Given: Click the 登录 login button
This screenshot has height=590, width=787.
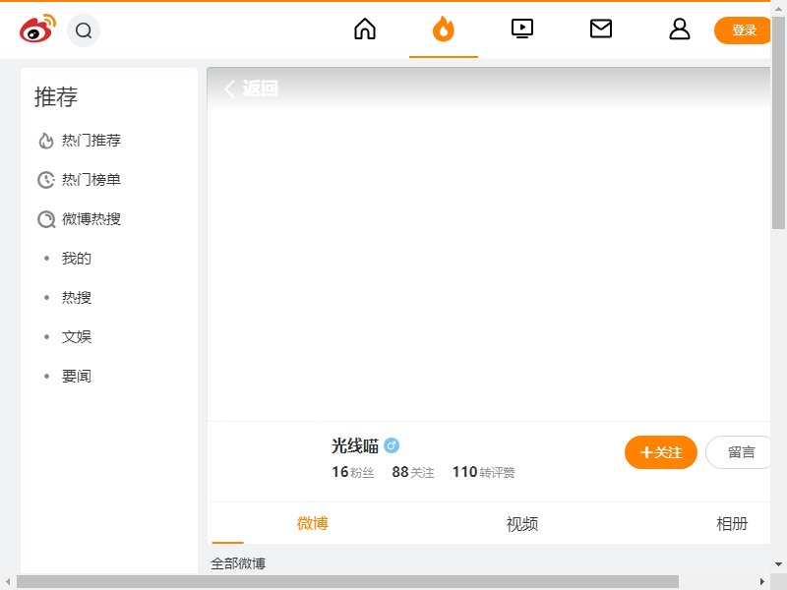Looking at the screenshot, I should (x=743, y=30).
